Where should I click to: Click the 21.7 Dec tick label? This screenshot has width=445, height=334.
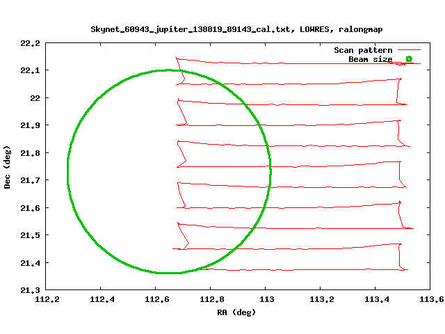(30, 180)
